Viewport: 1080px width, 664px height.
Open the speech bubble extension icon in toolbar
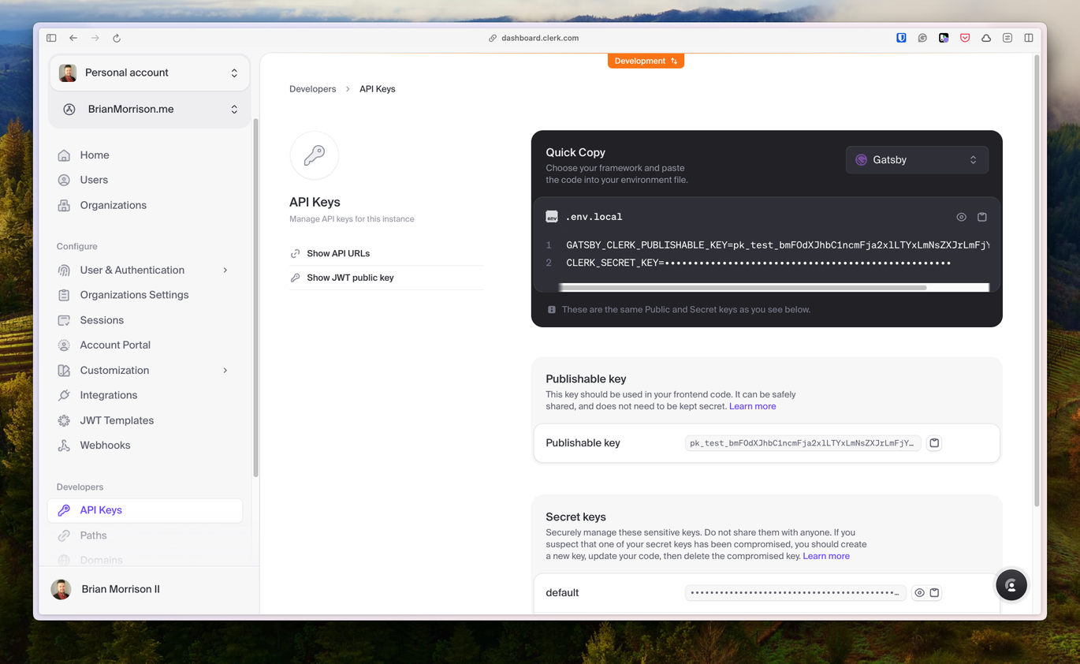[922, 38]
